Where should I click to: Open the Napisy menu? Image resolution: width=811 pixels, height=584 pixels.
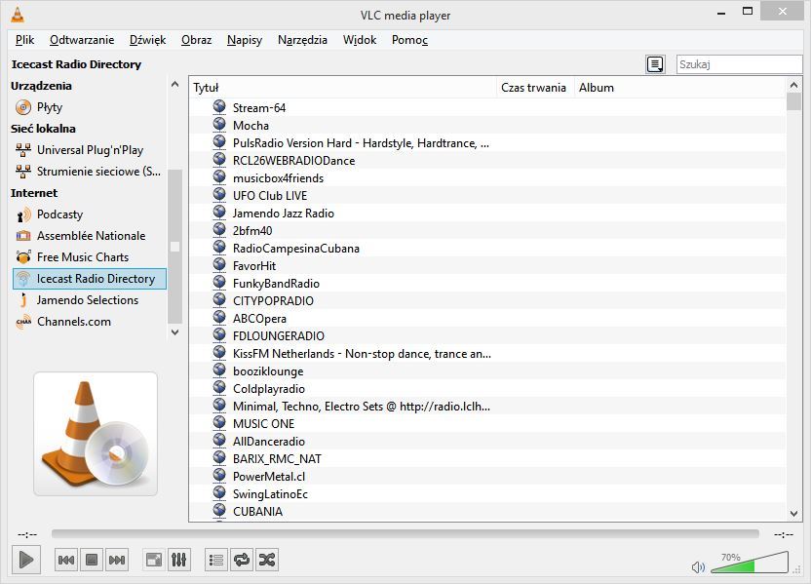click(x=245, y=40)
